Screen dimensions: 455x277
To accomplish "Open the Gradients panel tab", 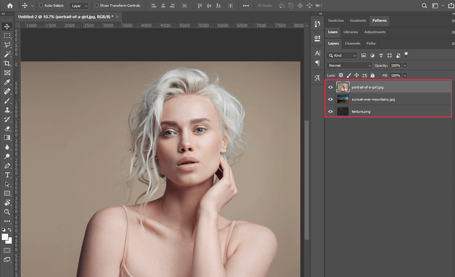I will (x=358, y=20).
